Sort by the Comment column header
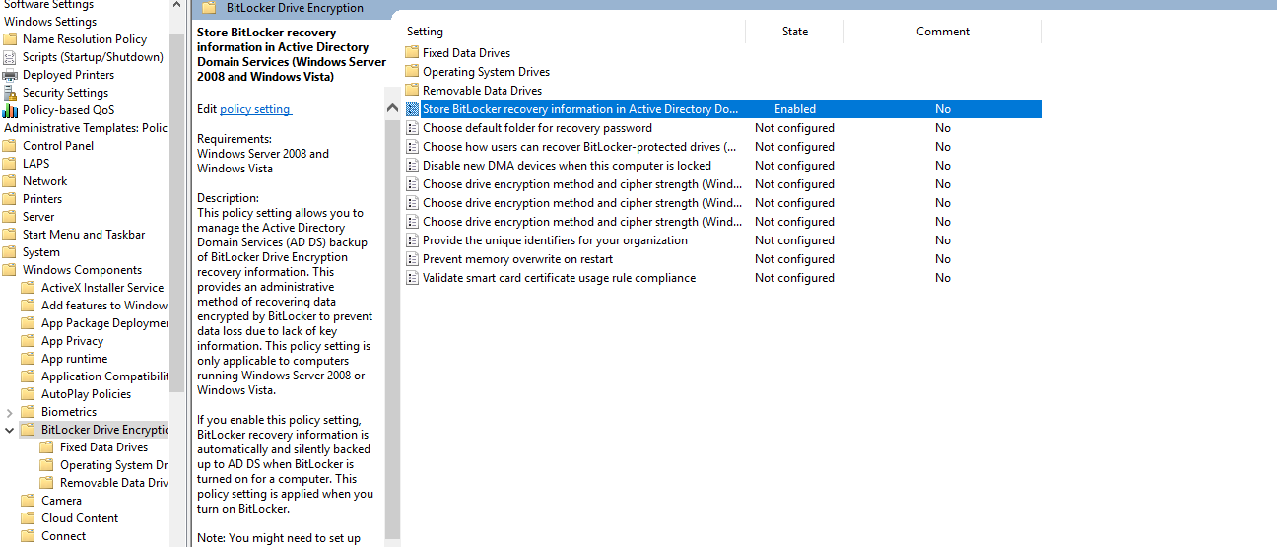1277x547 pixels. coord(943,32)
